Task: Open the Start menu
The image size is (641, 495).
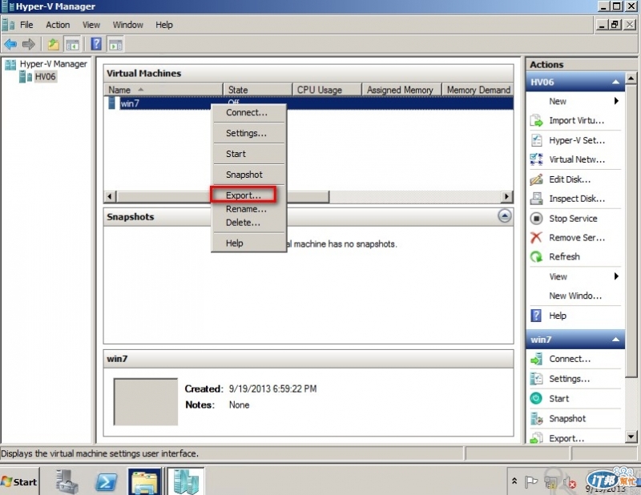Action: tap(19, 482)
